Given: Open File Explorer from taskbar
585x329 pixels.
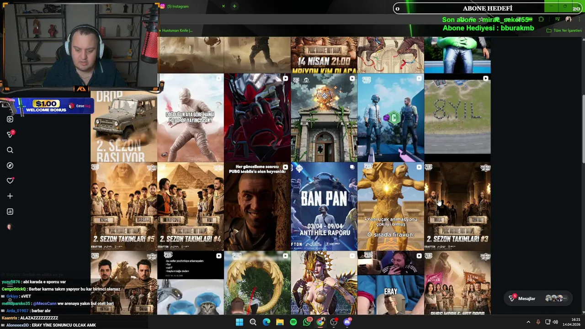Looking at the screenshot, I should point(280,322).
